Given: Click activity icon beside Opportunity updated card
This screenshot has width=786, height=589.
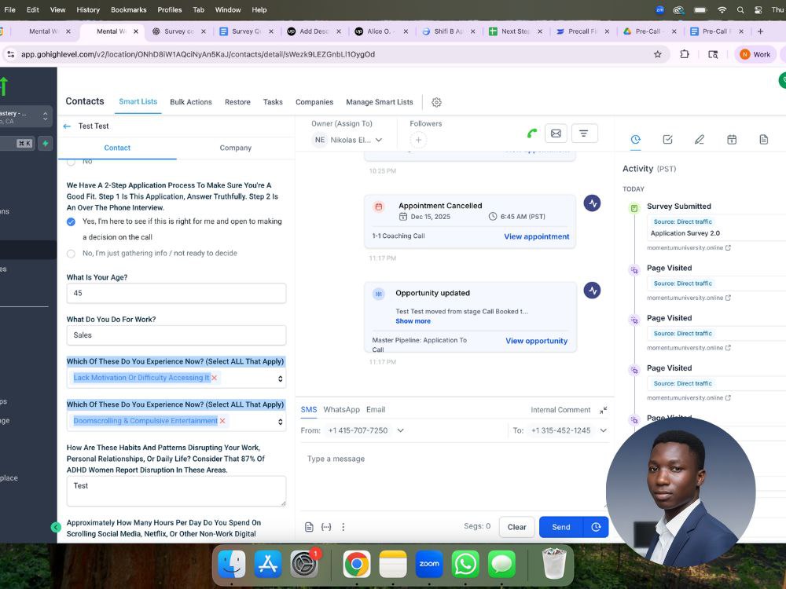Looking at the screenshot, I should click(592, 290).
